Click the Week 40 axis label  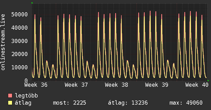[197, 85]
